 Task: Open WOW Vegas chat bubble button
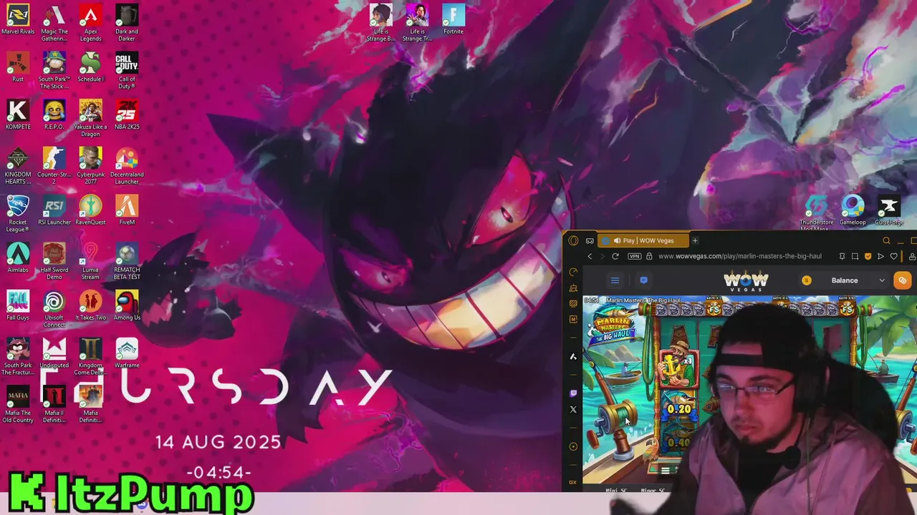coord(643,280)
